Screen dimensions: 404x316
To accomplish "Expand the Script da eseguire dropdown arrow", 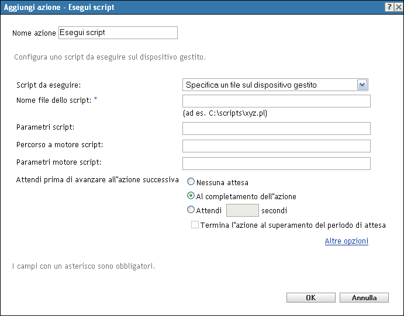I will [x=362, y=85].
